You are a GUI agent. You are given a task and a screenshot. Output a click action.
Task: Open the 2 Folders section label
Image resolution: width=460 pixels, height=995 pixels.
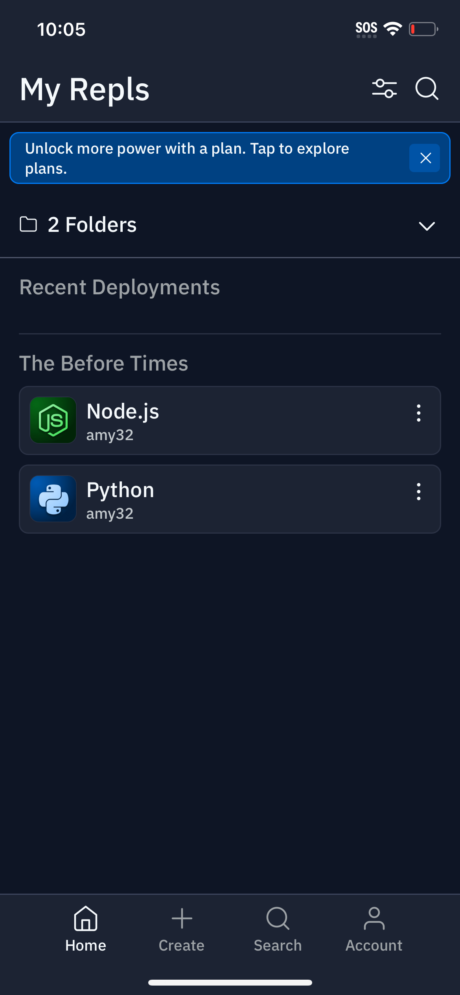[92, 225]
